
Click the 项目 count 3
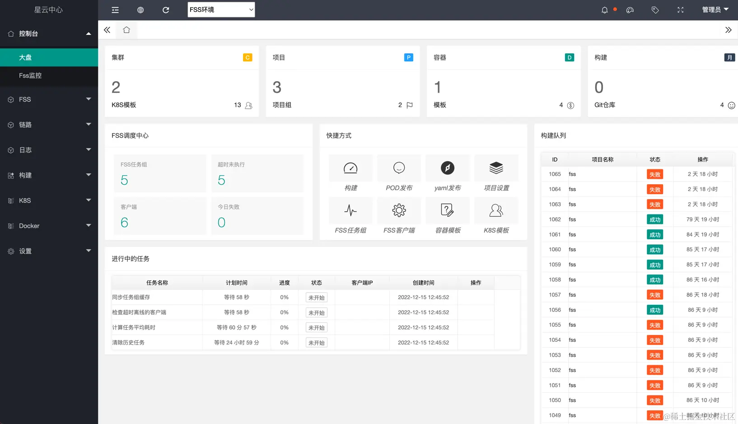pos(277,87)
